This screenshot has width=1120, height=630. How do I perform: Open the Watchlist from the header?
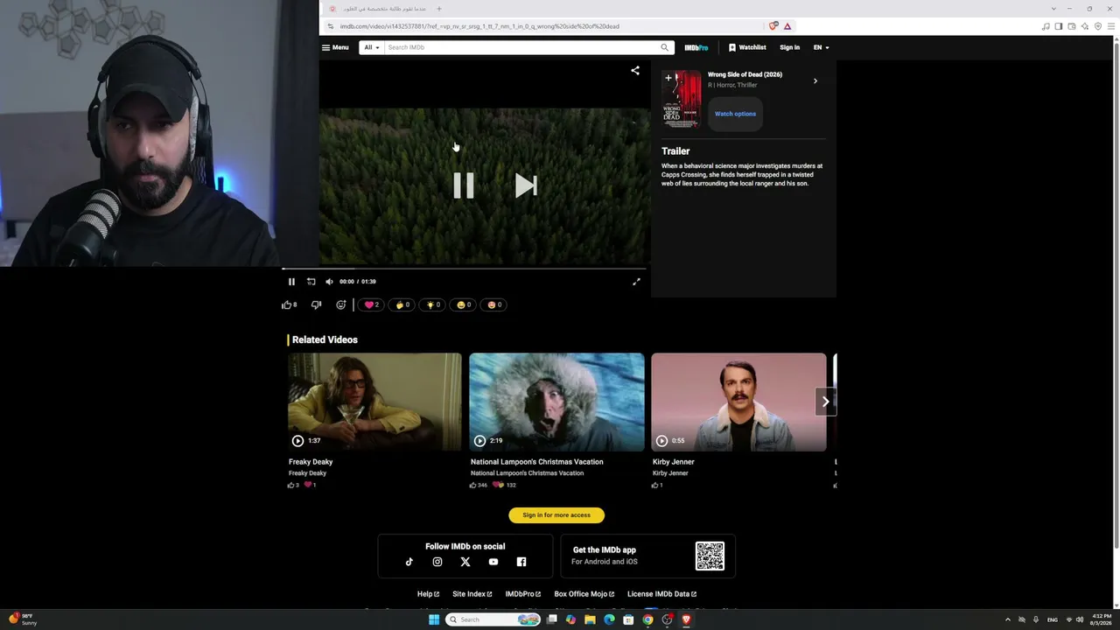(747, 47)
